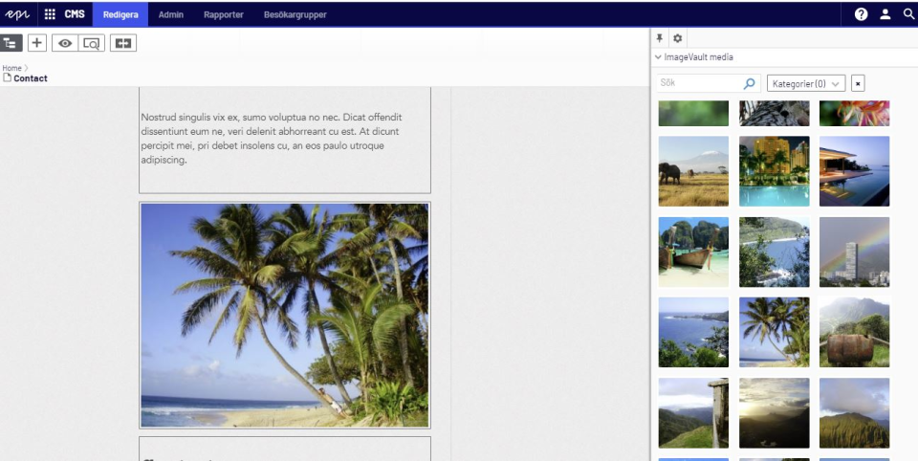Viewport: 918px width, 461px height.
Task: Open the Rapporter tab
Action: [224, 14]
